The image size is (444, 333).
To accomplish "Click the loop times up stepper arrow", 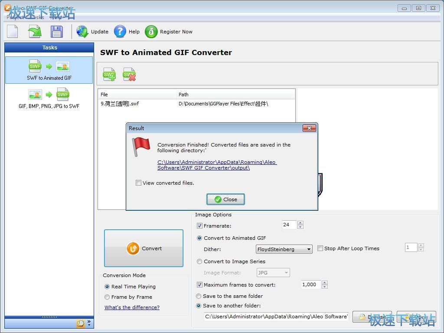I will tap(421, 245).
